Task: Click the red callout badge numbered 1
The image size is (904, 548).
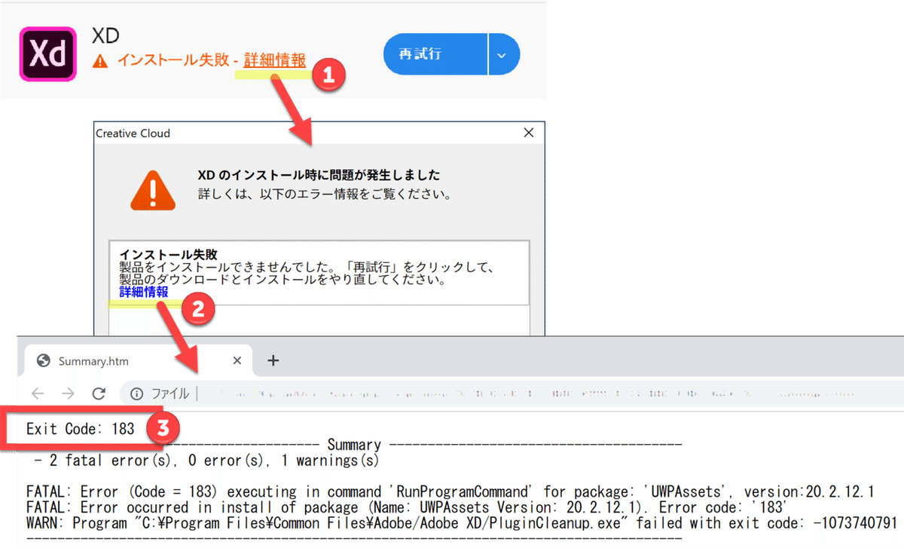Action: point(330,75)
